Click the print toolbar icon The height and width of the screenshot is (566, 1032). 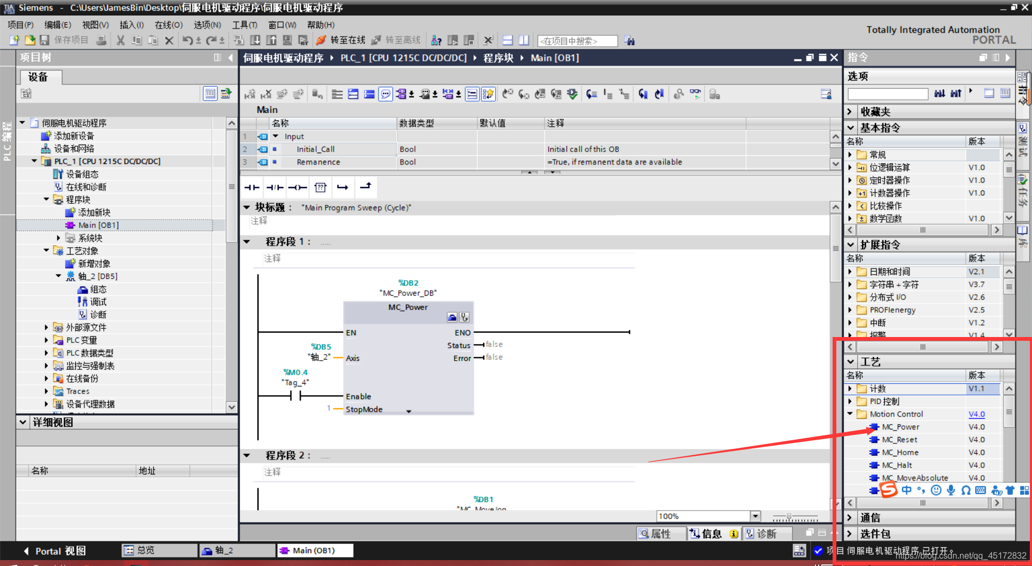[101, 40]
